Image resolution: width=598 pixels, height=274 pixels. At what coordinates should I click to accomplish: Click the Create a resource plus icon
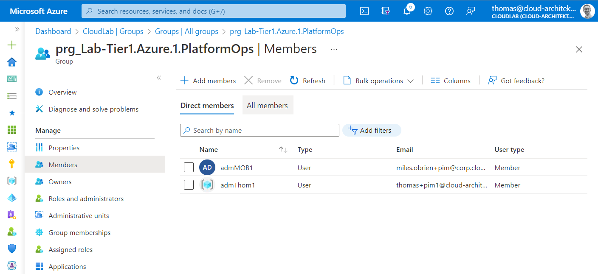point(12,45)
